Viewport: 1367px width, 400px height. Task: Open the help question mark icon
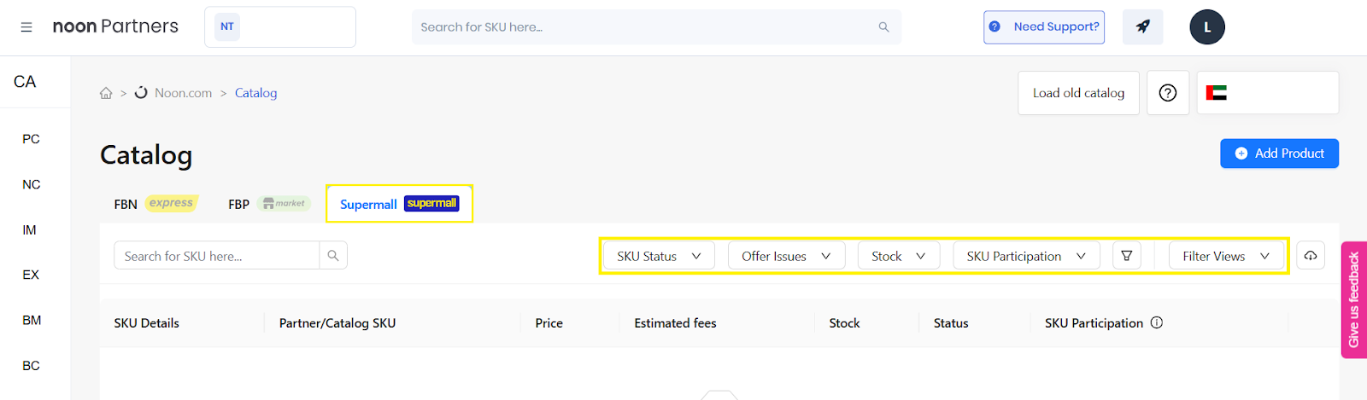(1168, 93)
